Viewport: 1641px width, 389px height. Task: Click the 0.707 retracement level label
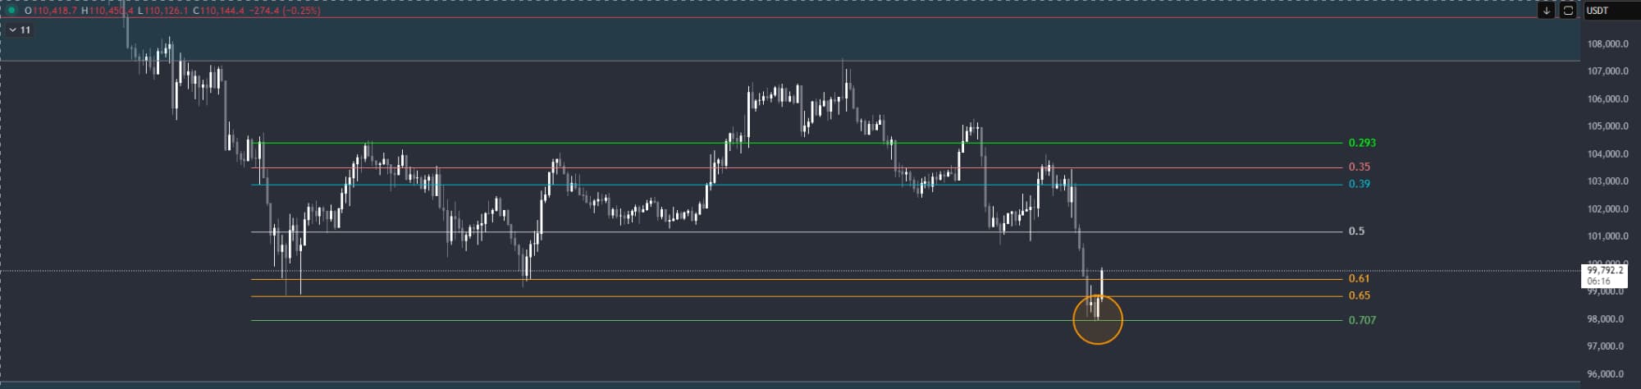tap(1362, 320)
